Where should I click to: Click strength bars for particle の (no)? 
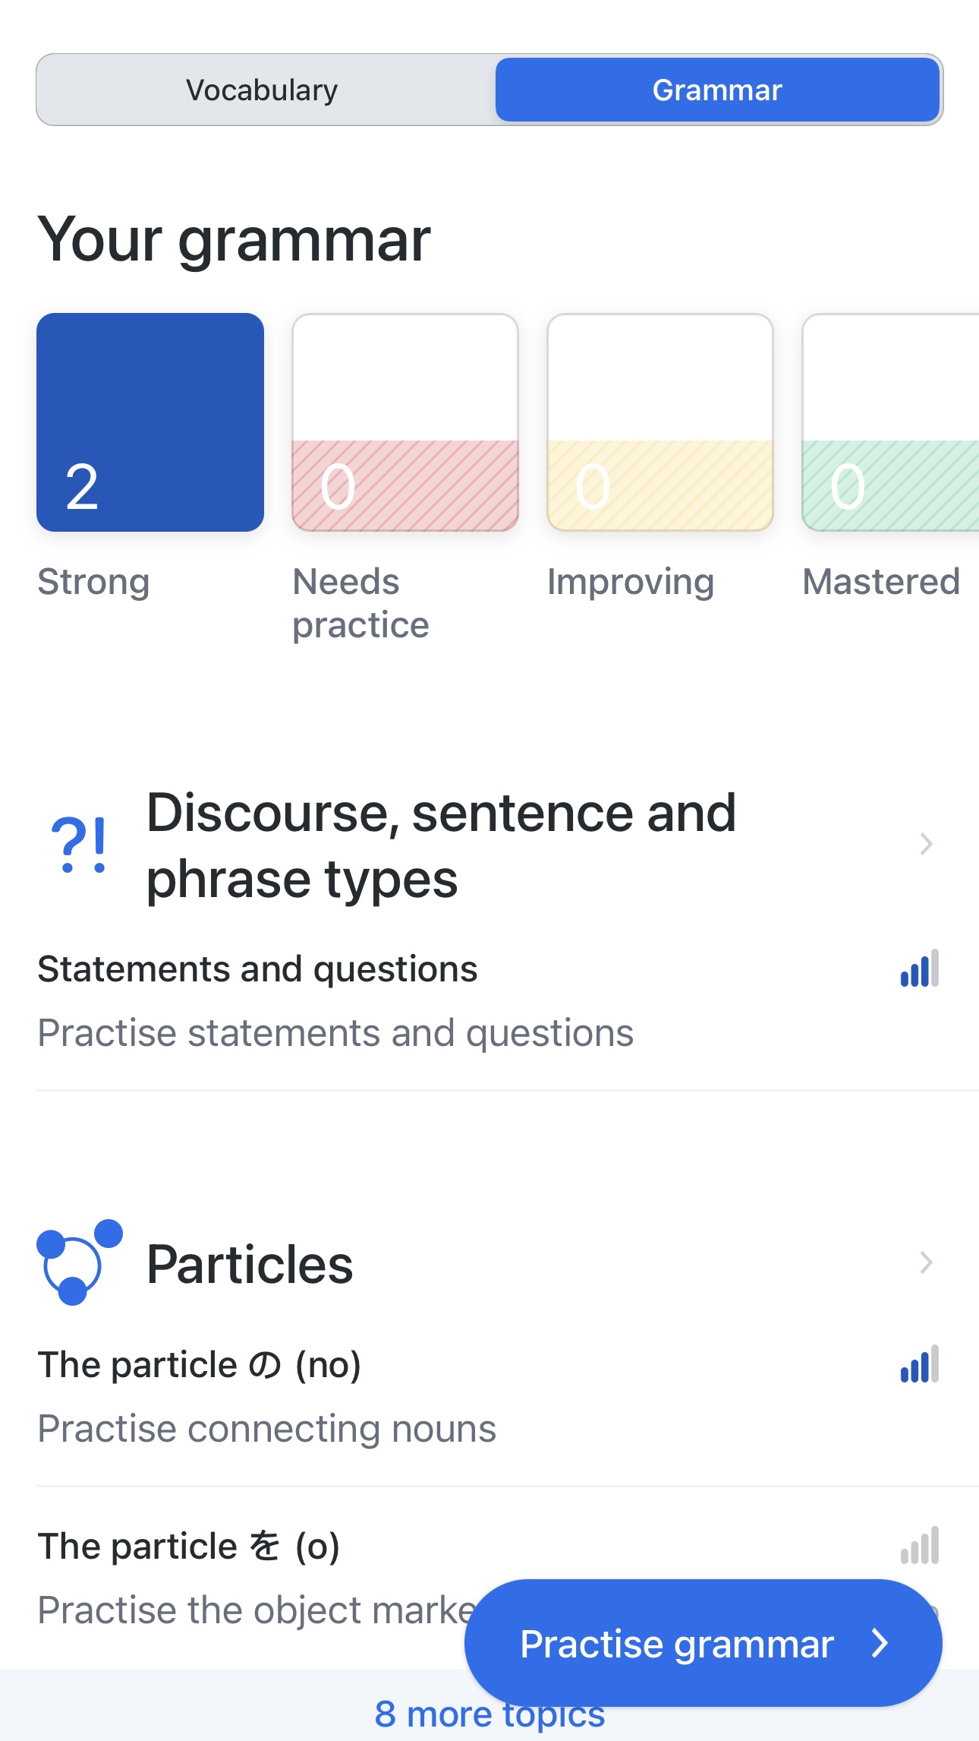pyautogui.click(x=919, y=1365)
